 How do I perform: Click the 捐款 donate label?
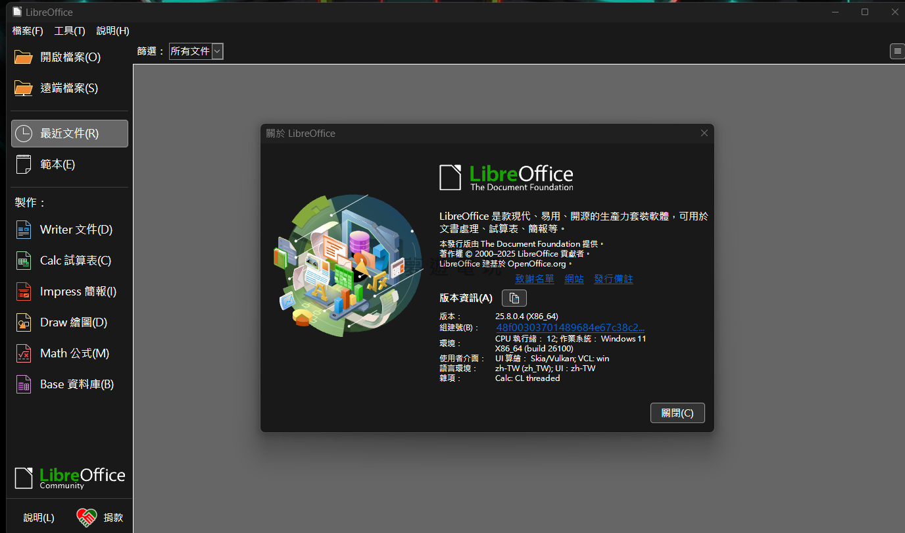[113, 518]
